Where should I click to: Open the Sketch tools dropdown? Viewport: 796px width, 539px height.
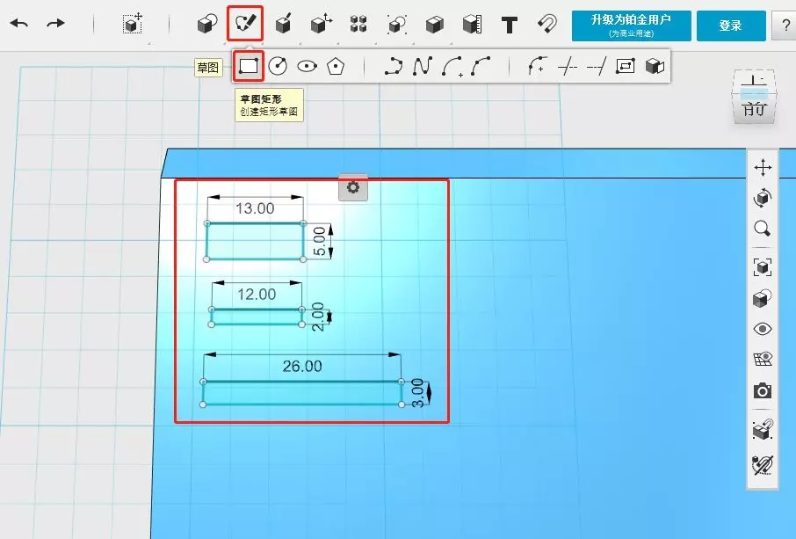pos(244,24)
